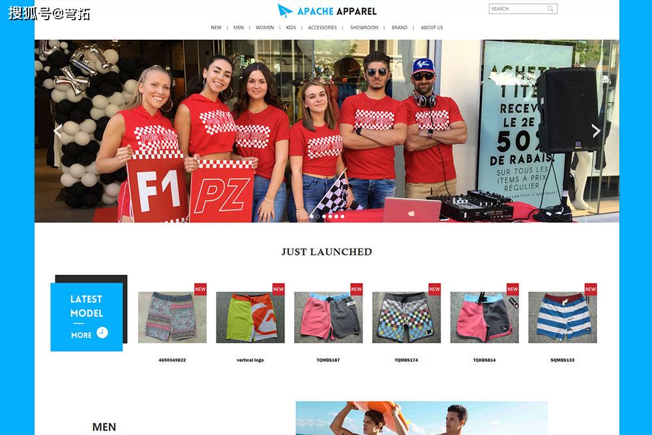652x435 pixels.
Task: Click the search magnifier icon
Action: (x=550, y=8)
